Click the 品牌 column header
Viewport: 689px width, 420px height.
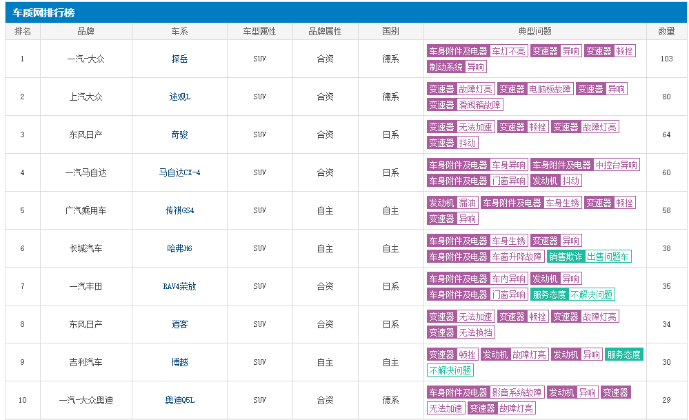pos(86,32)
